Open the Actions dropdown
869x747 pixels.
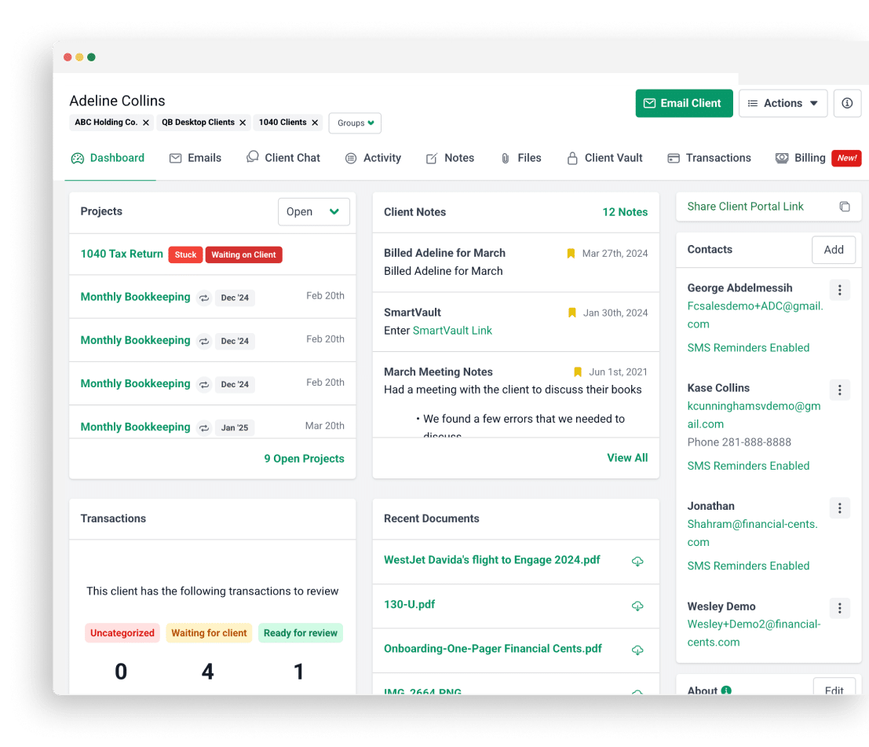coord(783,103)
